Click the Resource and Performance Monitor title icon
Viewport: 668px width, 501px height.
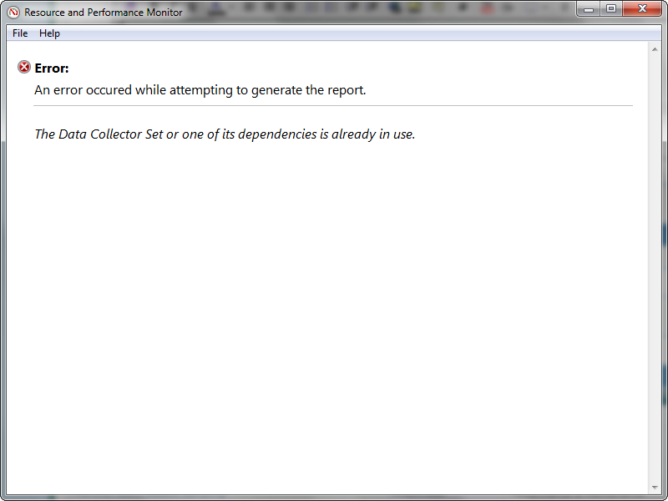(x=13, y=13)
